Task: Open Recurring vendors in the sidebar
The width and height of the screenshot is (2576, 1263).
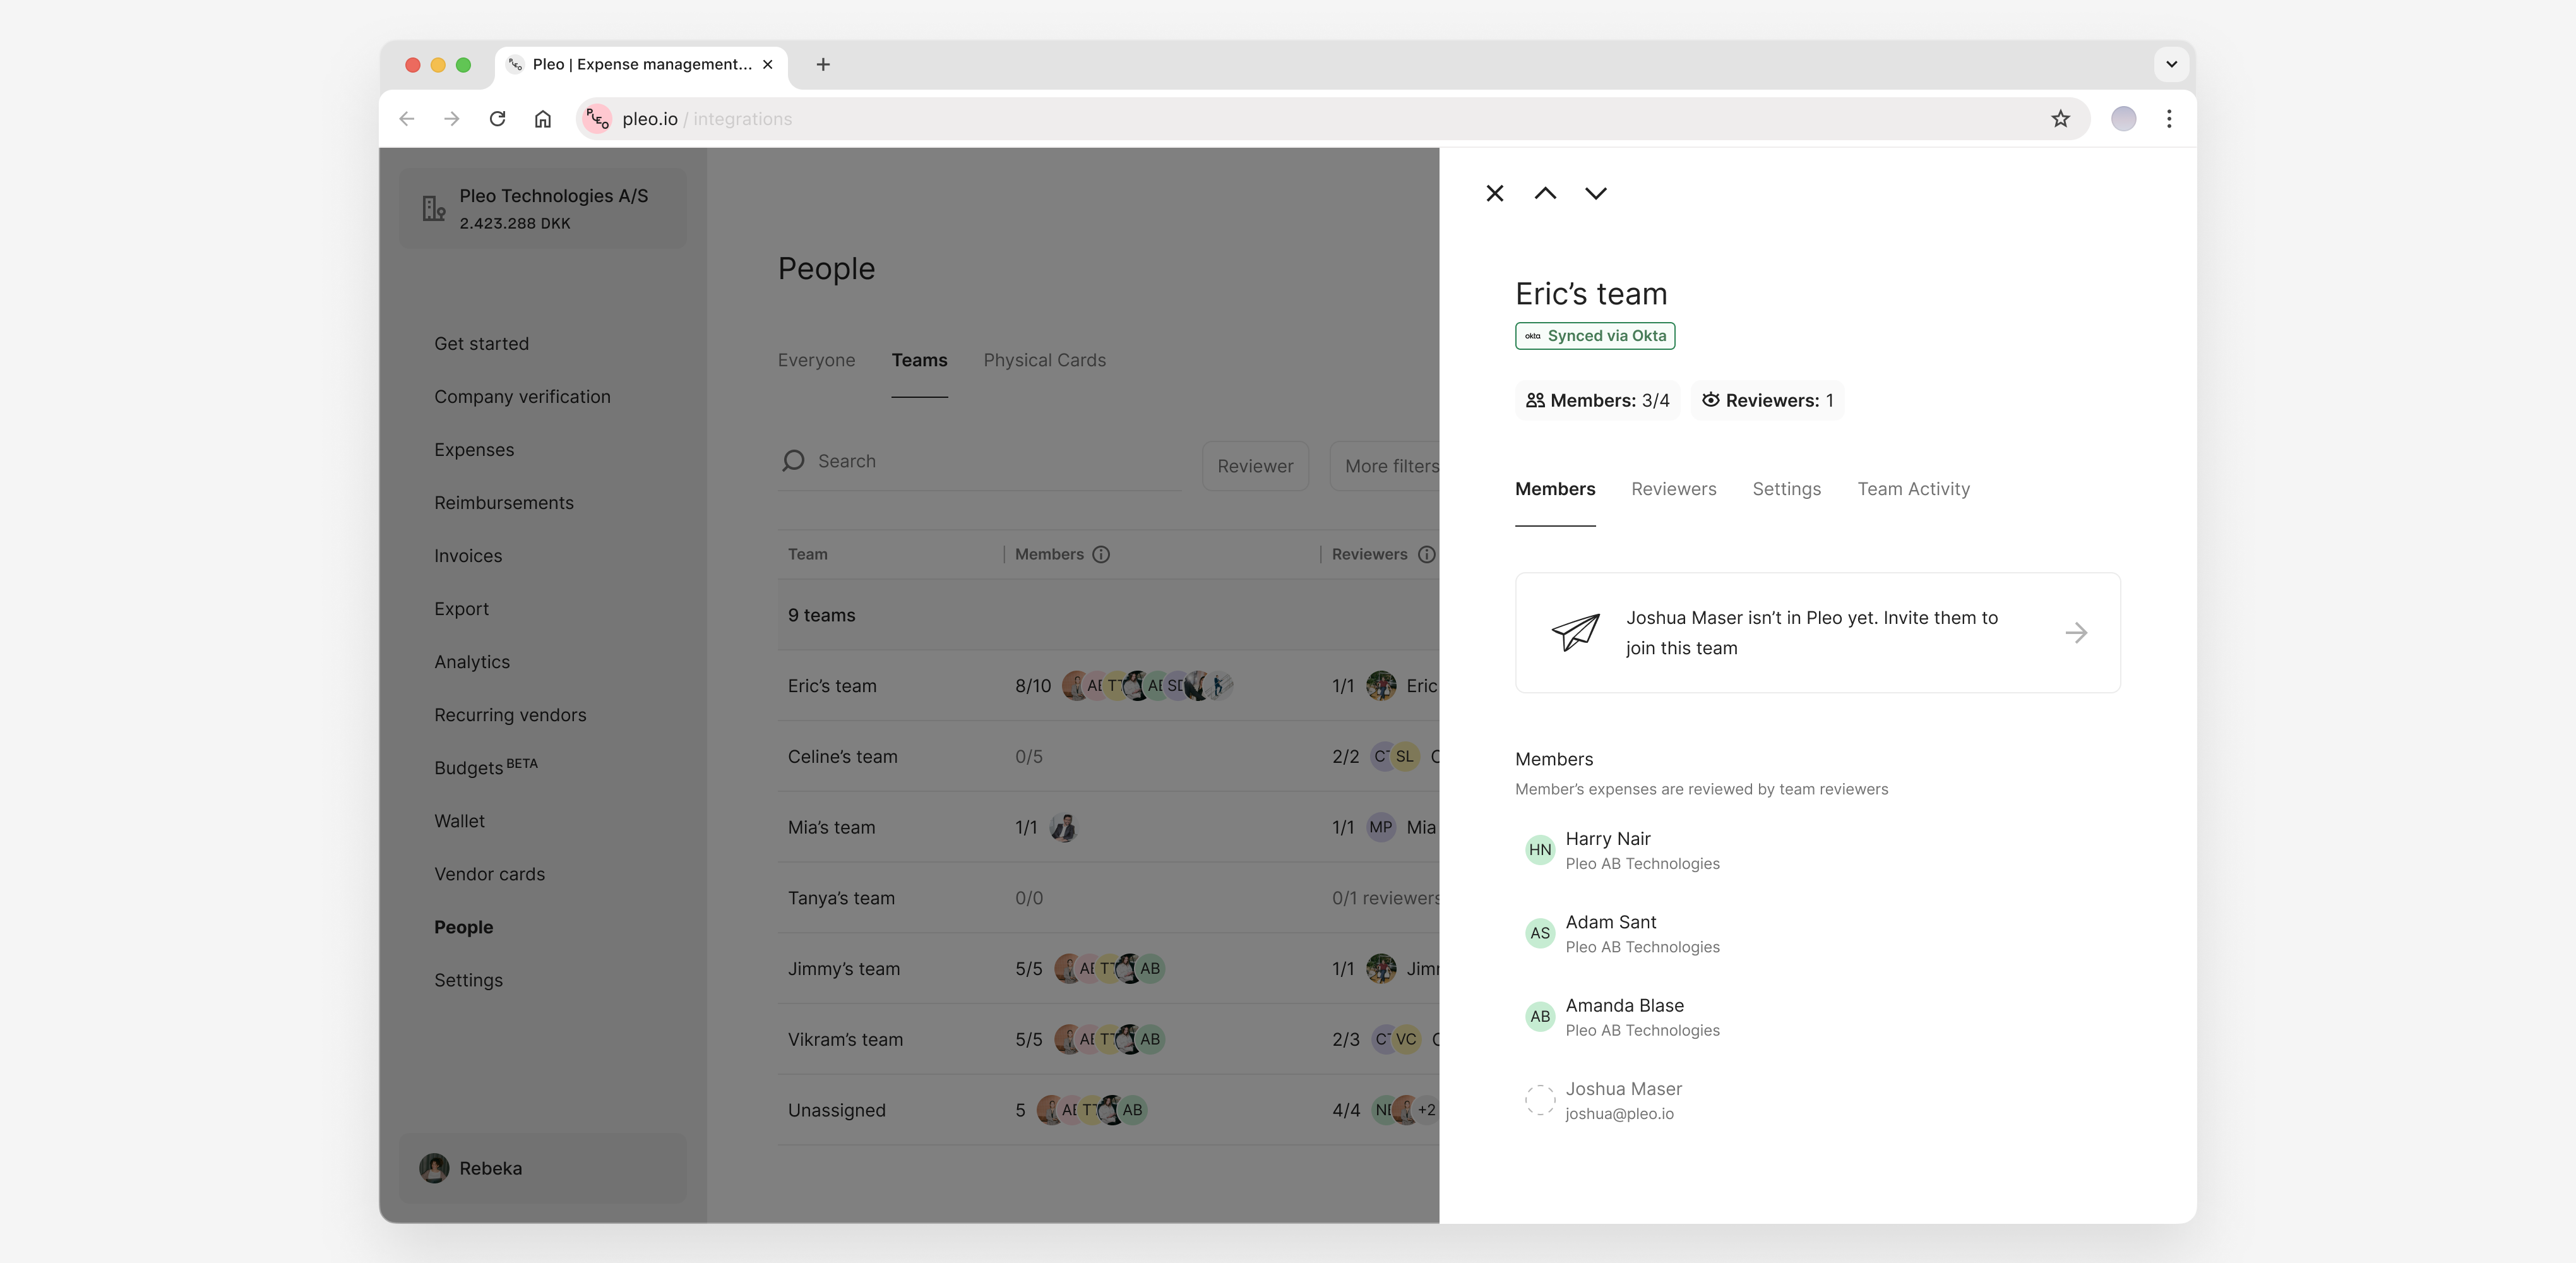Action: pyautogui.click(x=510, y=715)
